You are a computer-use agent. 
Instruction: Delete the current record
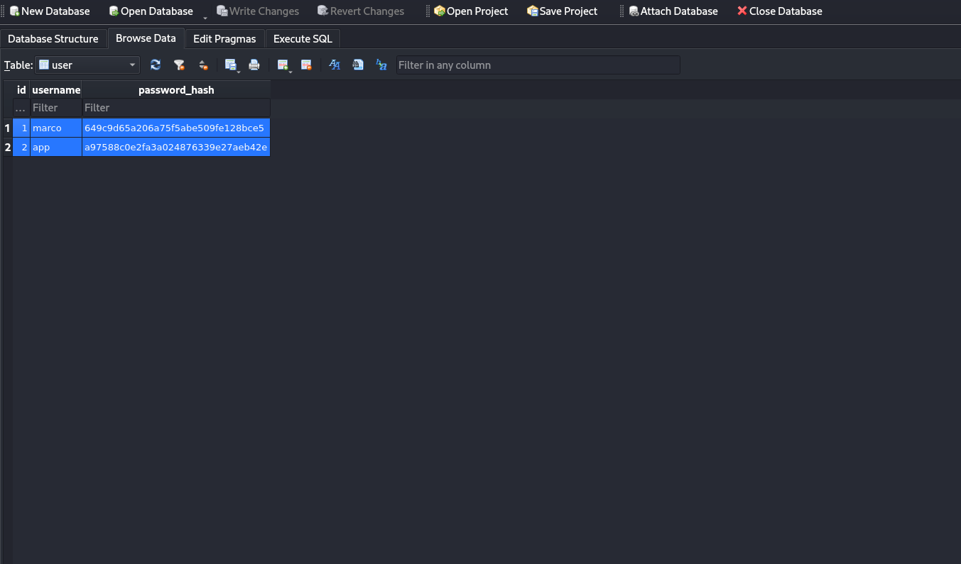tap(306, 65)
